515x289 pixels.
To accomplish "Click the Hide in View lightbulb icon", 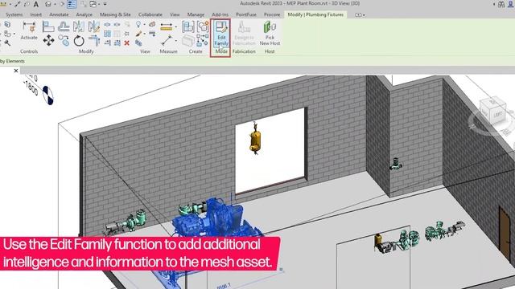I will tap(138, 24).
